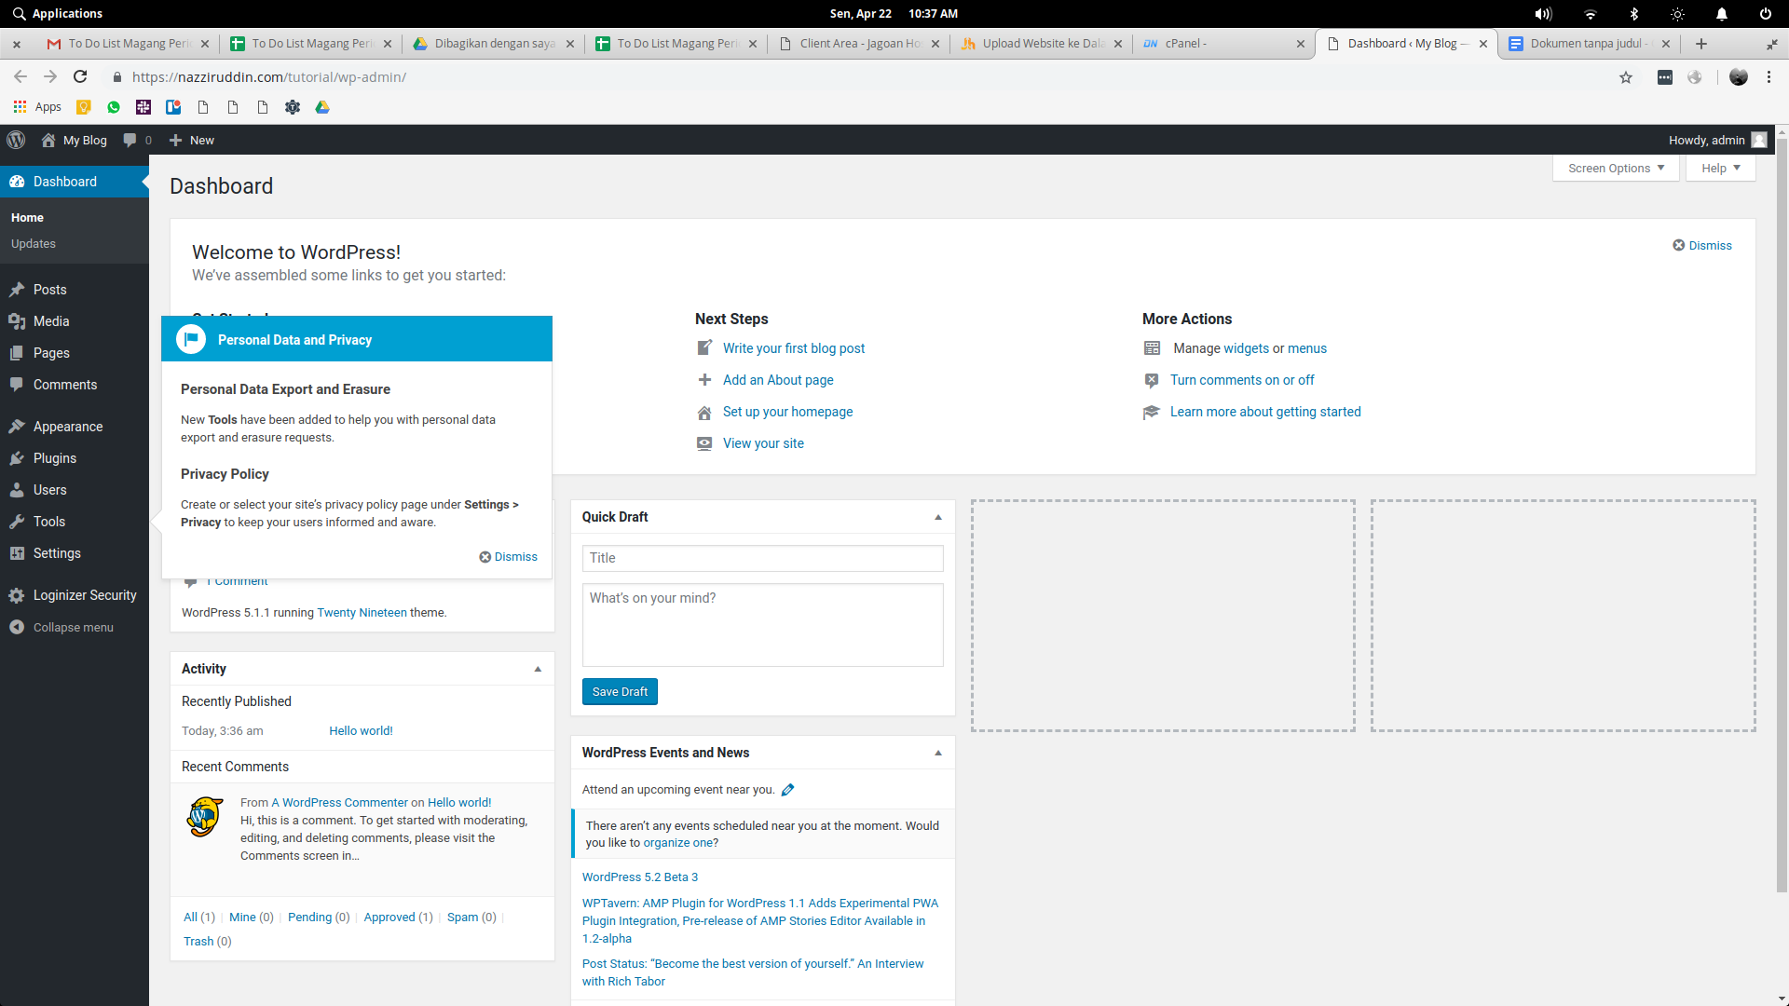Switch to the cPanel tab
Viewport: 1789px width, 1006px height.
coord(1222,44)
